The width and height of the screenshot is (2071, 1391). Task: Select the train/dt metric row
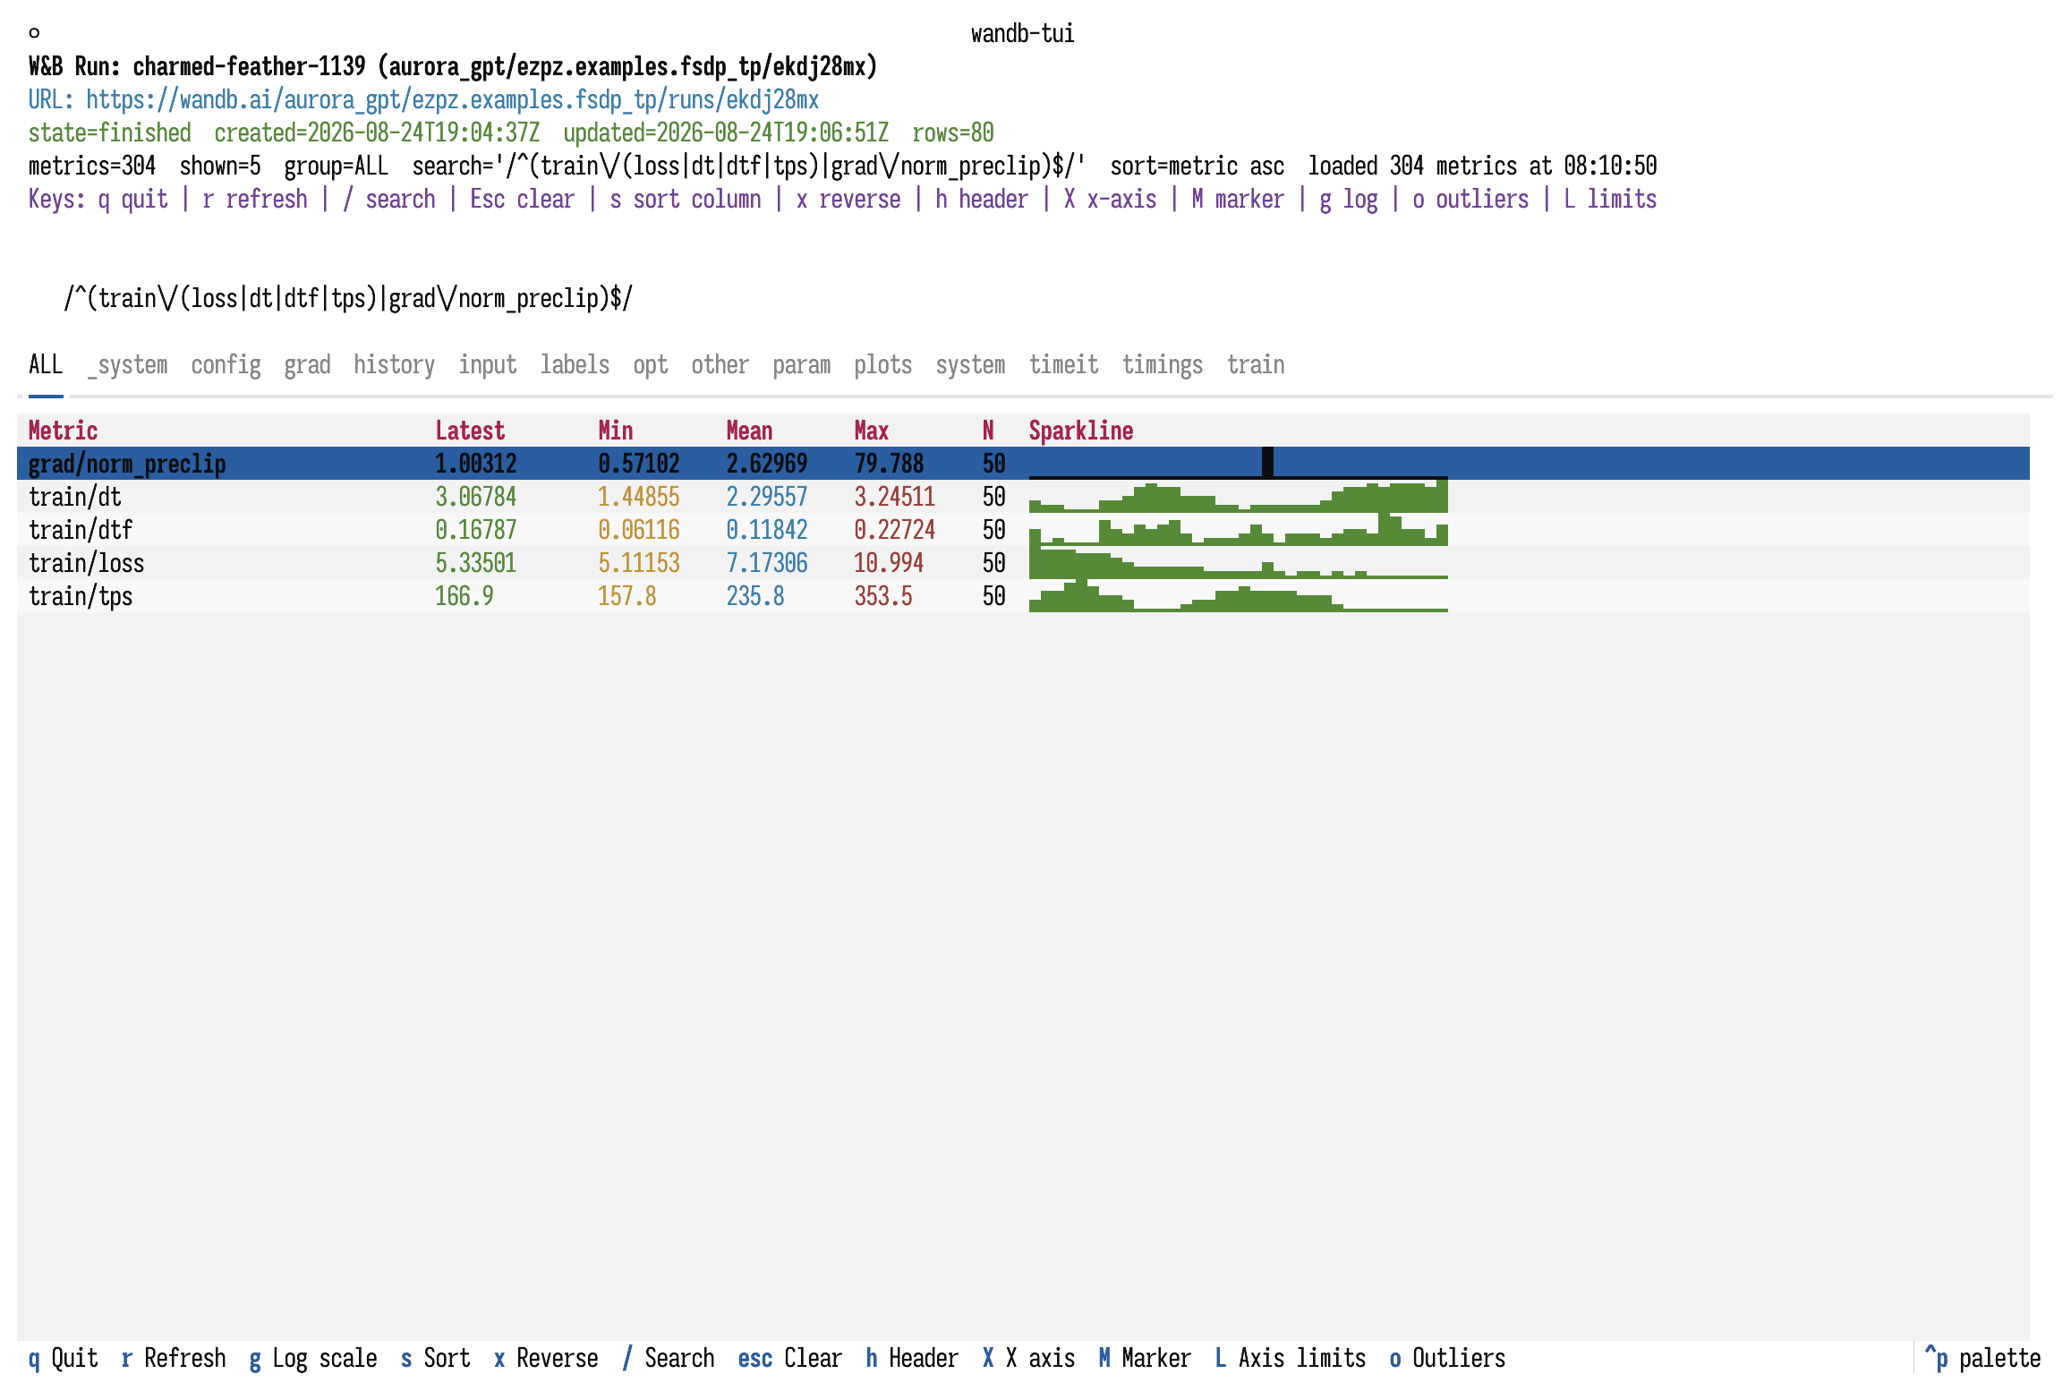1023,497
